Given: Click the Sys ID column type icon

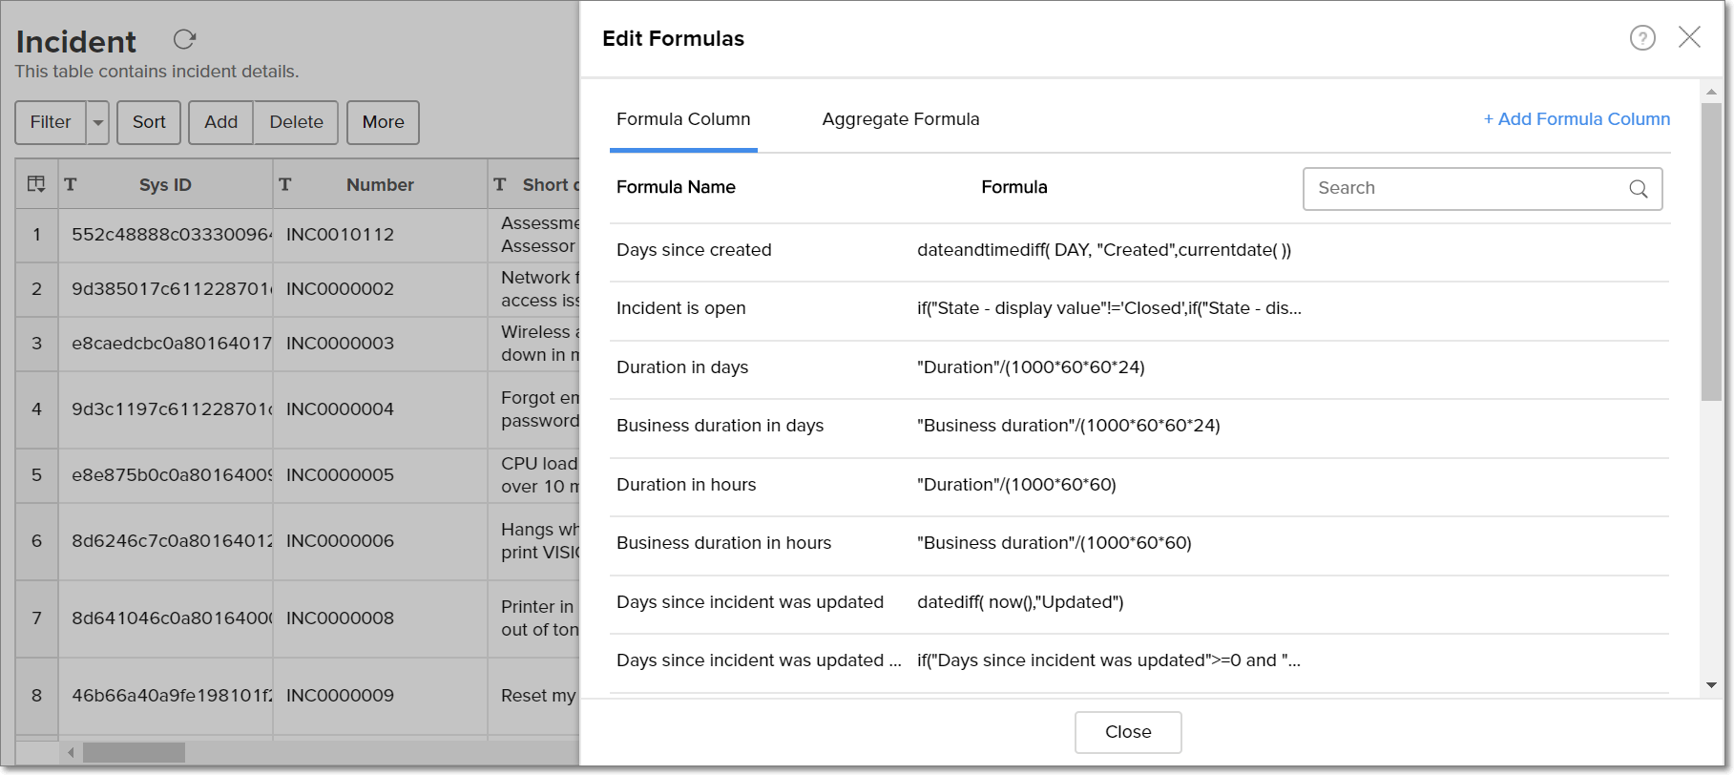Looking at the screenshot, I should pos(71,184).
